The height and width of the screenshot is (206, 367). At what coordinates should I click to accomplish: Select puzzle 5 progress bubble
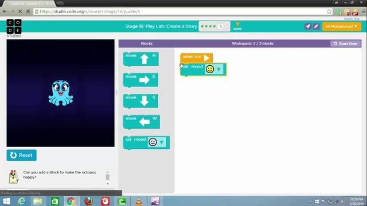[x=220, y=26]
